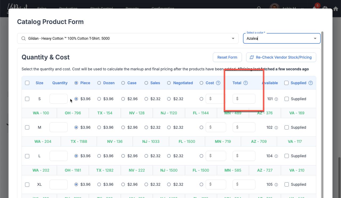Screen dimensions: 341x198
Task: Click info icon beside 101 available in S row
Action: click(x=276, y=99)
